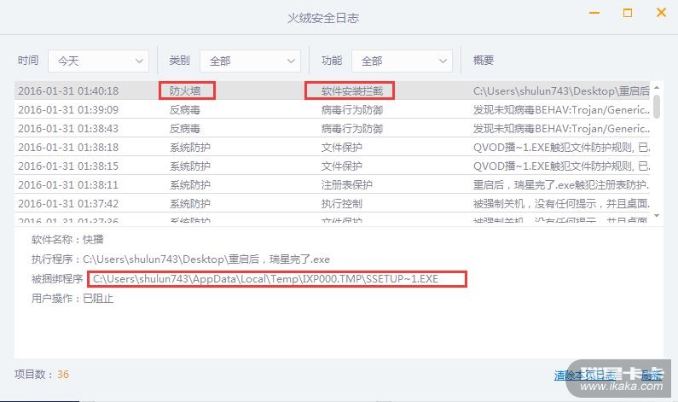Select the log entry at 01:40:18
Image resolution: width=678 pixels, height=402 pixels.
[332, 90]
